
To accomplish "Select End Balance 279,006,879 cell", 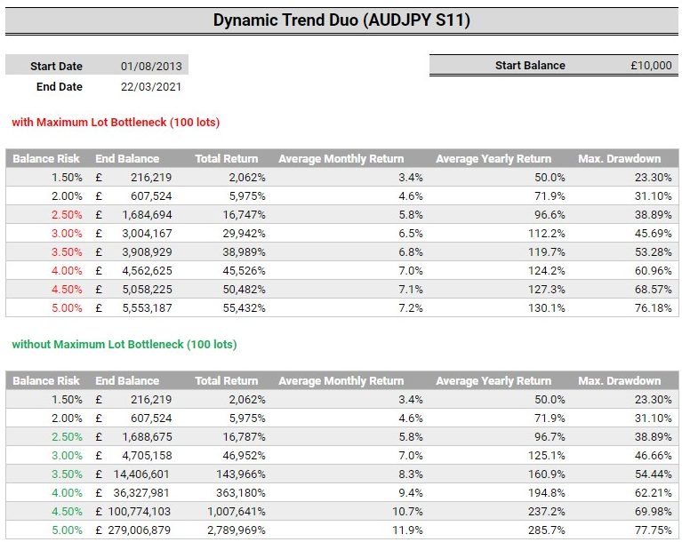I will [x=140, y=530].
